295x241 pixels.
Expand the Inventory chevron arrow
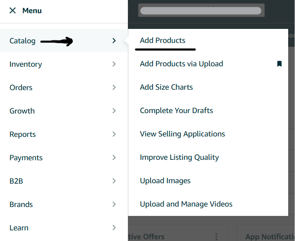point(114,64)
